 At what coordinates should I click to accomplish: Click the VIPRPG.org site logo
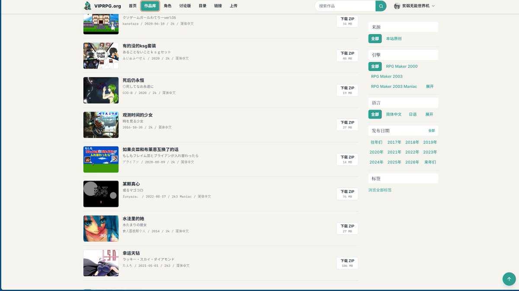103,6
